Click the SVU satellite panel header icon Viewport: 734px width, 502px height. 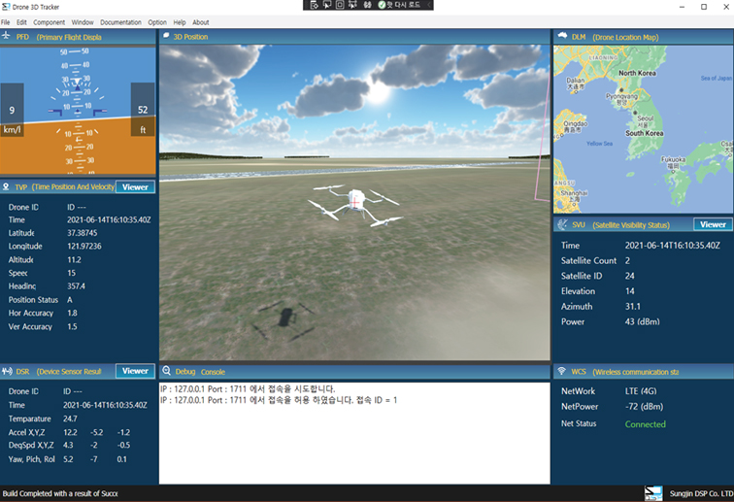(561, 224)
